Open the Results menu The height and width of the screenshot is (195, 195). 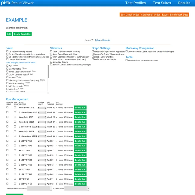coord(184,3)
